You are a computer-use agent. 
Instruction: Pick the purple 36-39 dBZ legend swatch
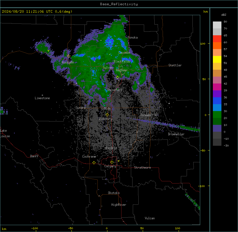point(217,94)
